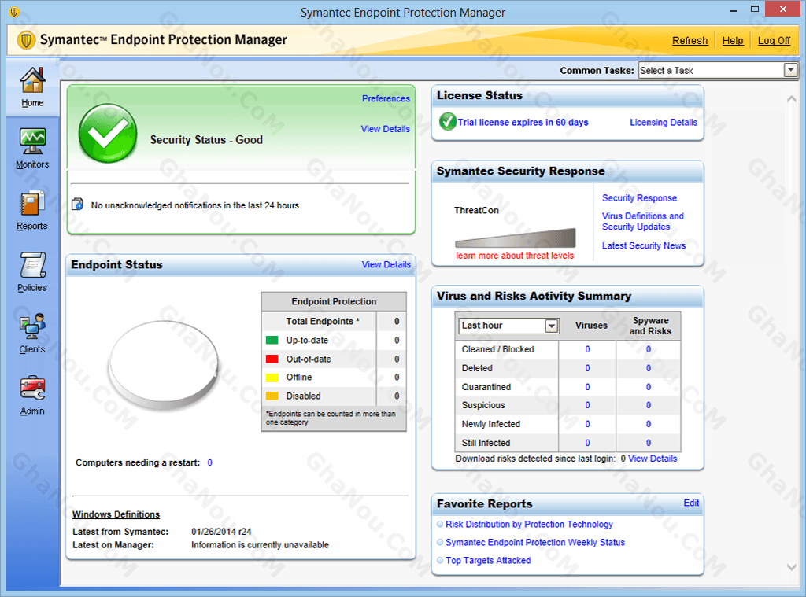Click 'Information is currently unavailable' text
Screen dimensions: 806x597
click(x=260, y=544)
